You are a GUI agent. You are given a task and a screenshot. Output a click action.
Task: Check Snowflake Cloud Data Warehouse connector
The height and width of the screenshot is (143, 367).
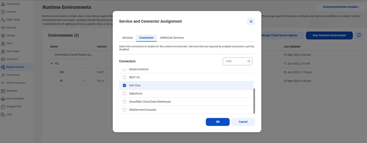coord(124,102)
